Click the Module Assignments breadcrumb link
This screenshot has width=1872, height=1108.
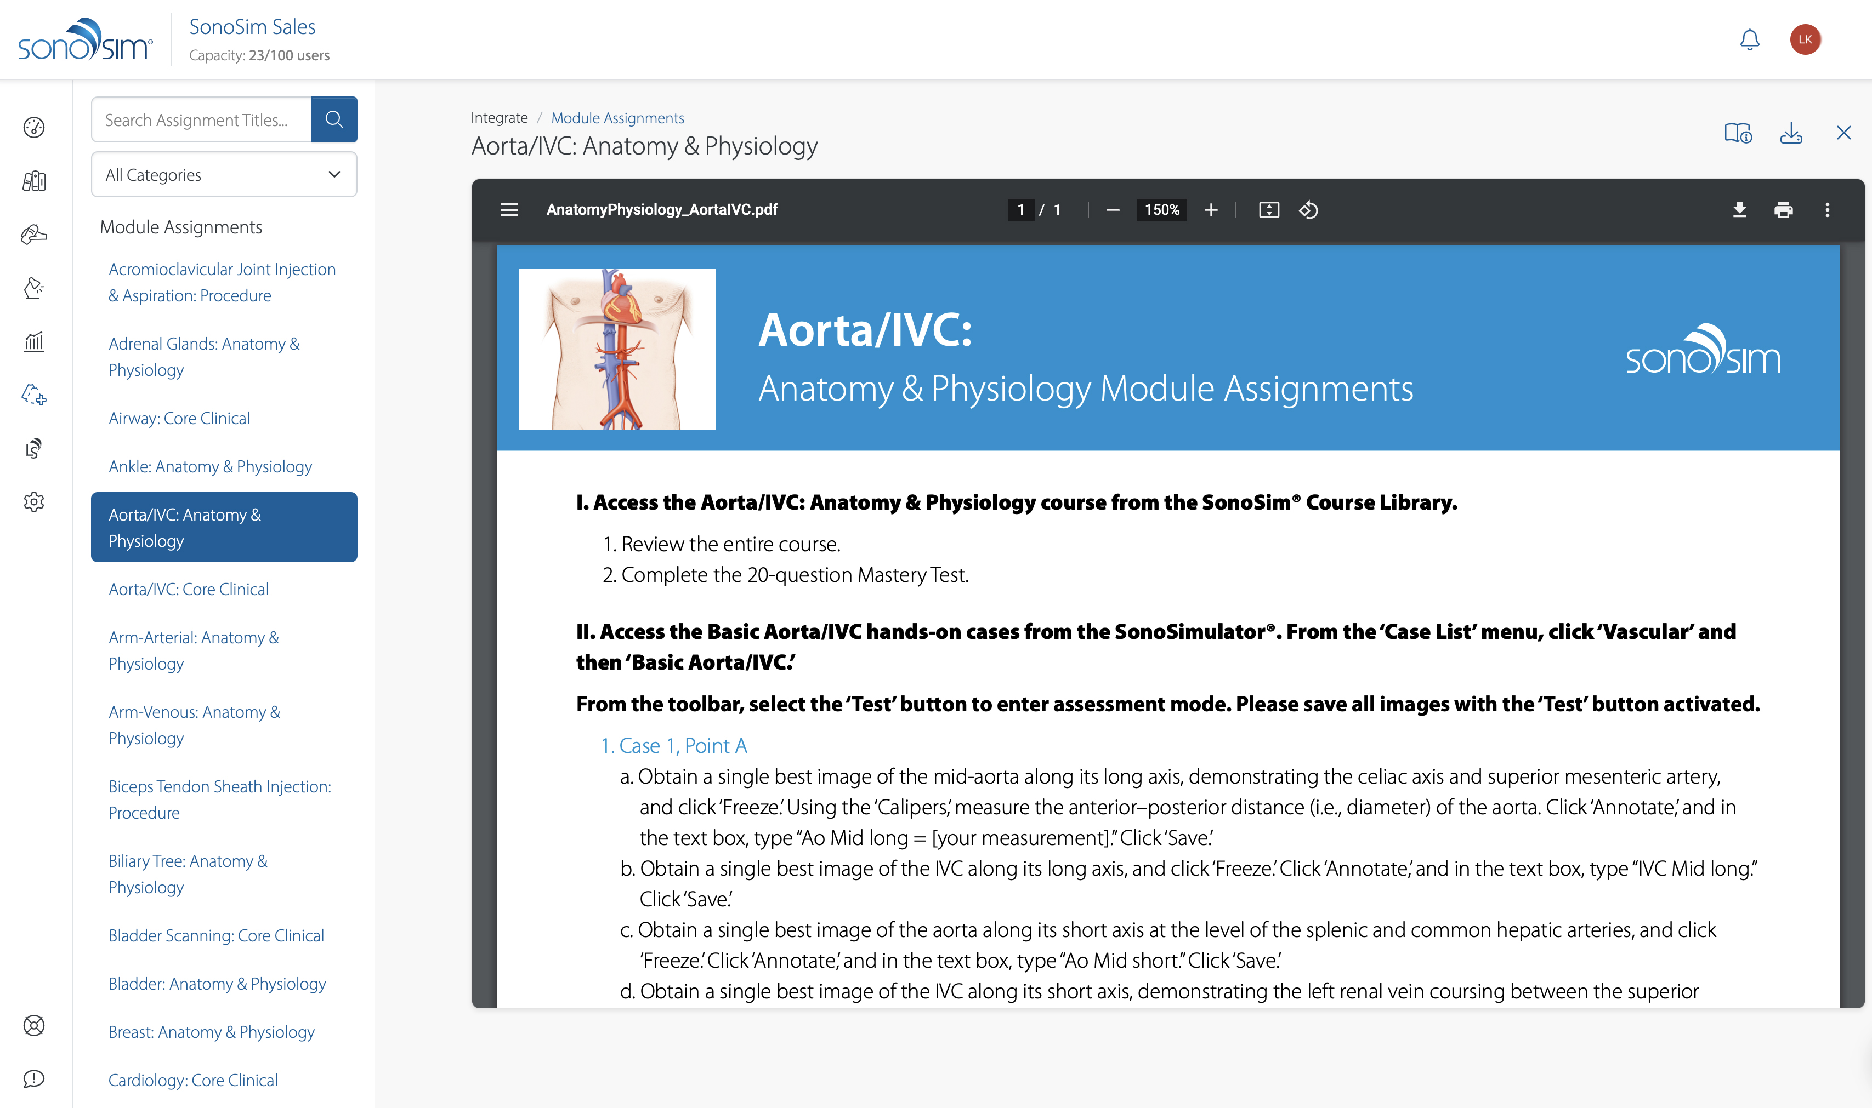(x=617, y=118)
